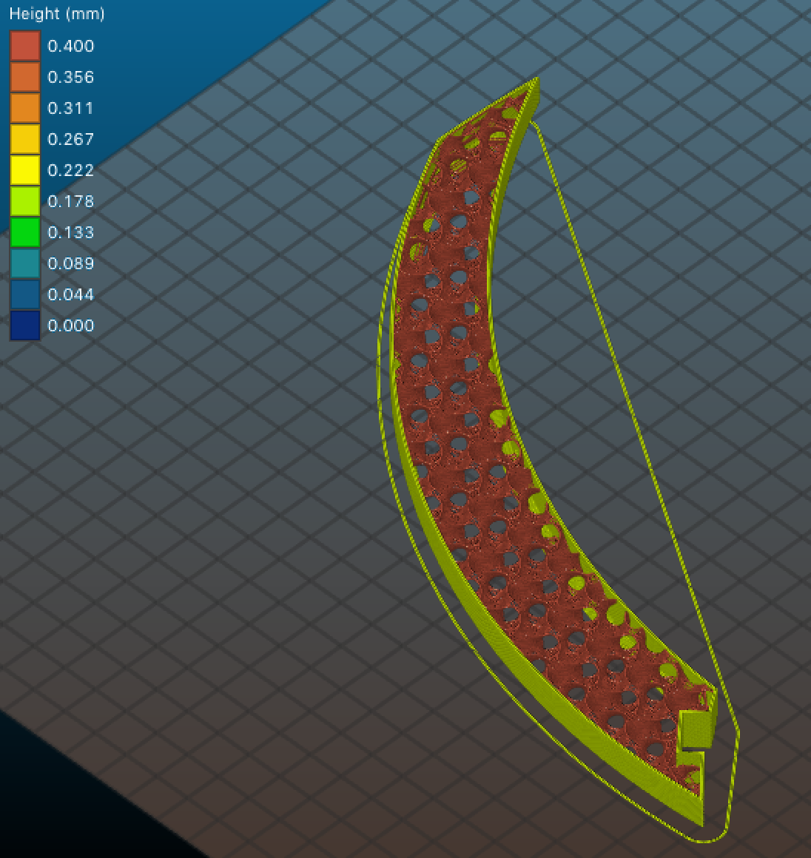Click the 0.222 yellow legend swatch
The image size is (811, 858).
pyautogui.click(x=25, y=170)
